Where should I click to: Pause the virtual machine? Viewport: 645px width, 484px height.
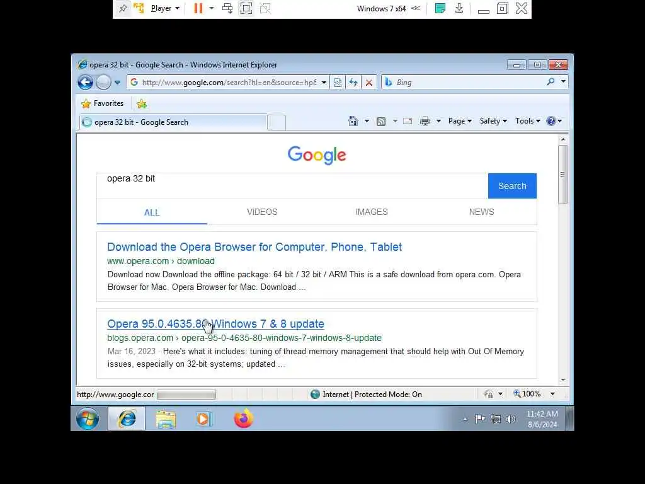[198, 8]
